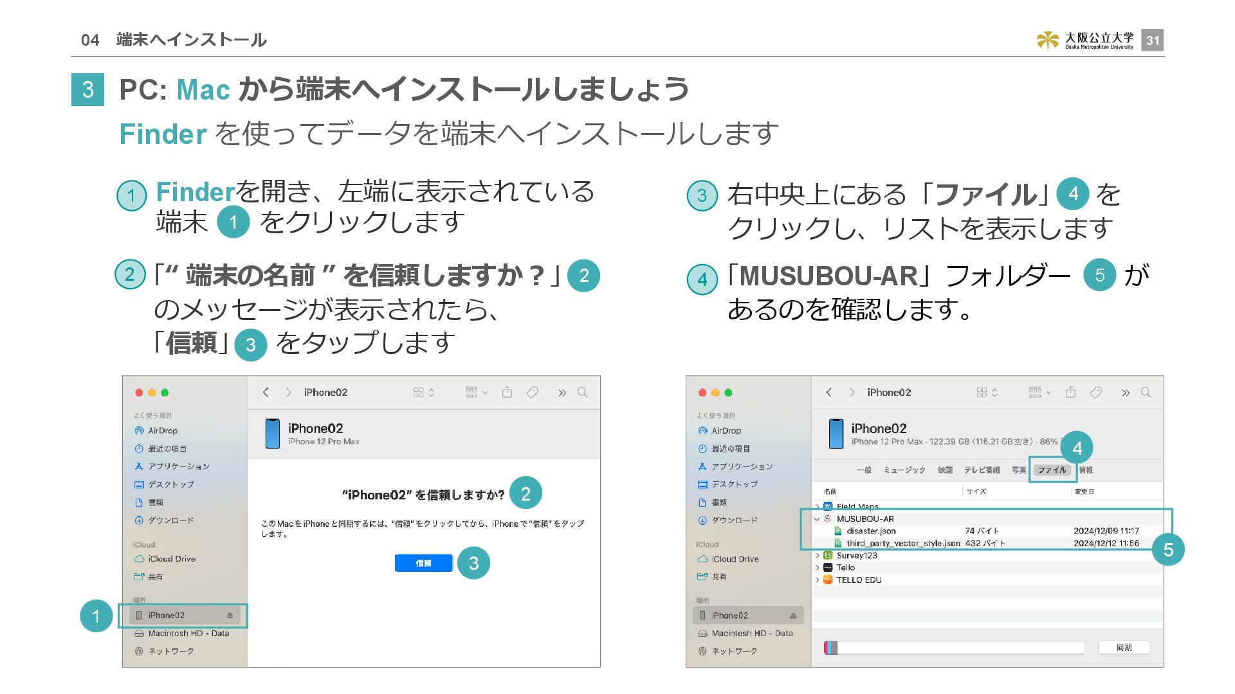Select Macintosh HD - Data in left window sidebar
The image size is (1235, 694).
(182, 634)
